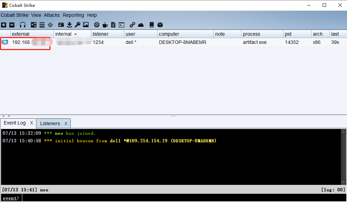Sort sessions by internal column header

click(72, 34)
